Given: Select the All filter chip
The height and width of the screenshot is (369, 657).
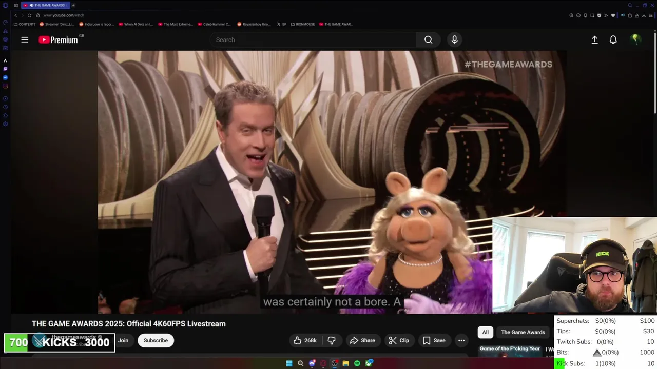Looking at the screenshot, I should click(x=485, y=332).
